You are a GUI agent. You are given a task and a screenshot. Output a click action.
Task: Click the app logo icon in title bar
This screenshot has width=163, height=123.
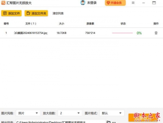click(3, 3)
